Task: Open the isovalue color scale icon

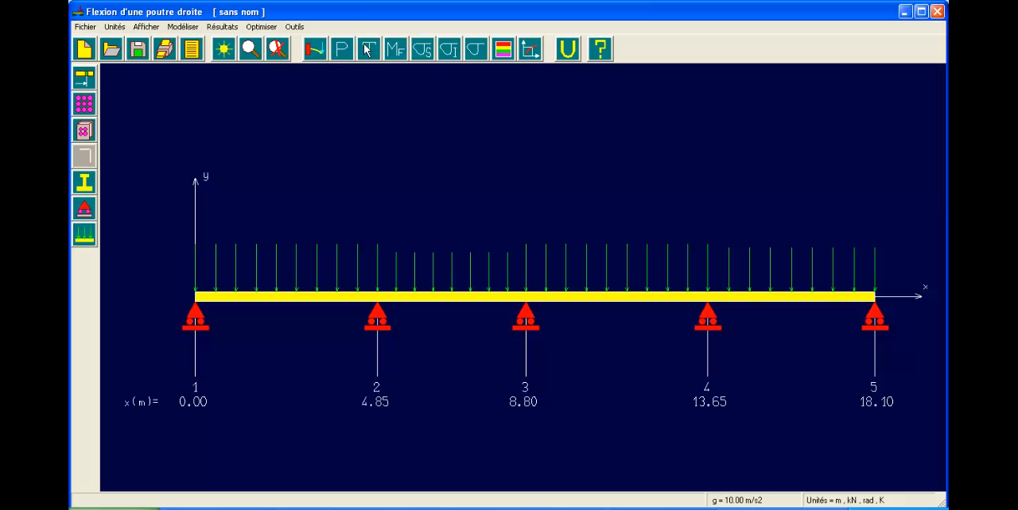Action: click(503, 48)
